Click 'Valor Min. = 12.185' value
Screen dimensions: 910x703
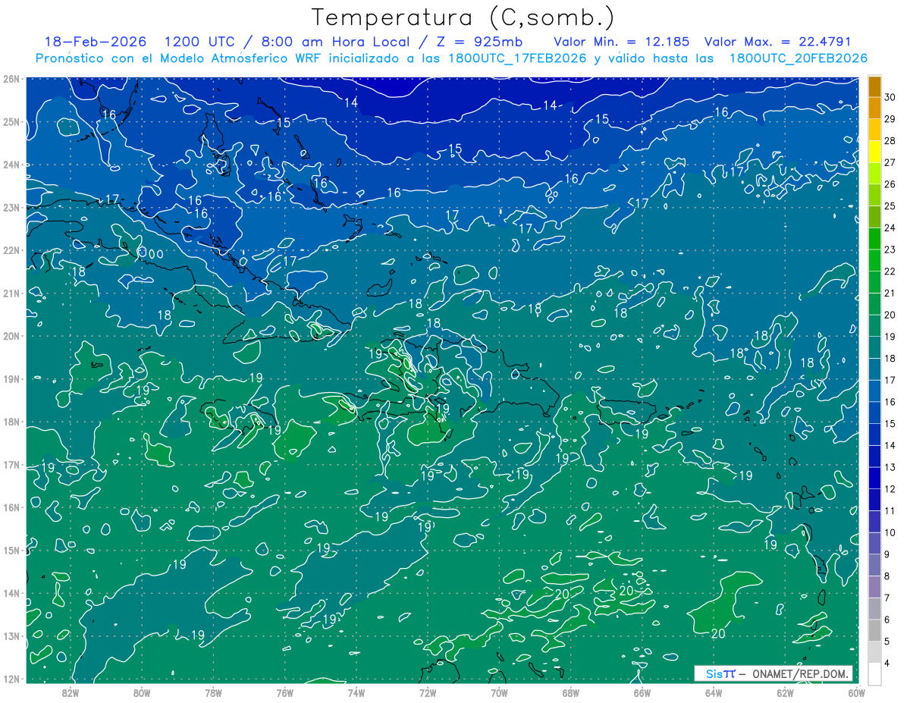pos(623,42)
